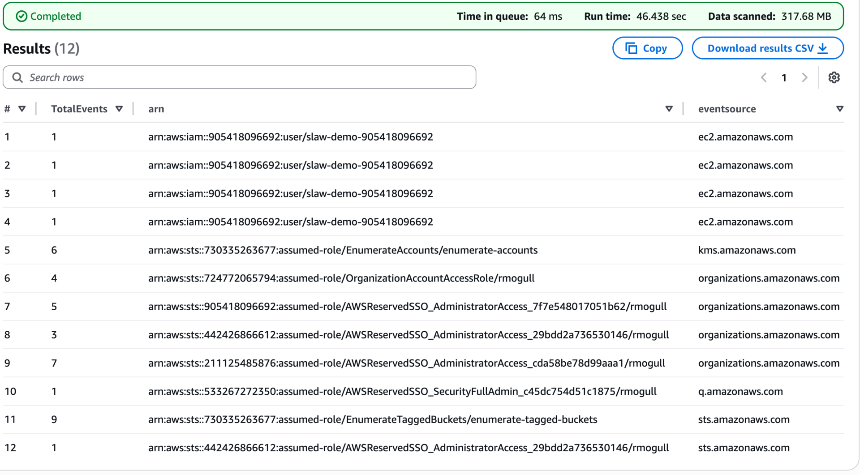Click the search magnifier icon
860x475 pixels.
(x=17, y=77)
